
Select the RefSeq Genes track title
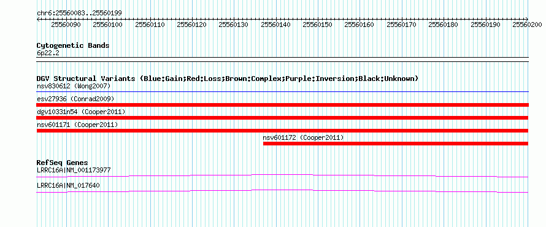click(62, 163)
